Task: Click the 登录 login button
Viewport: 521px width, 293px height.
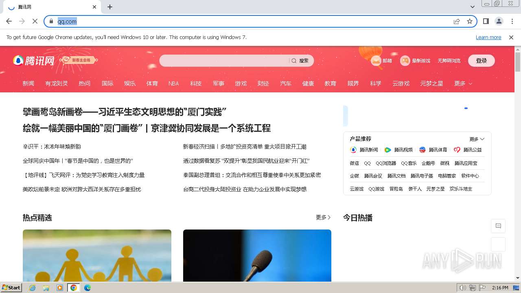Action: tap(482, 61)
